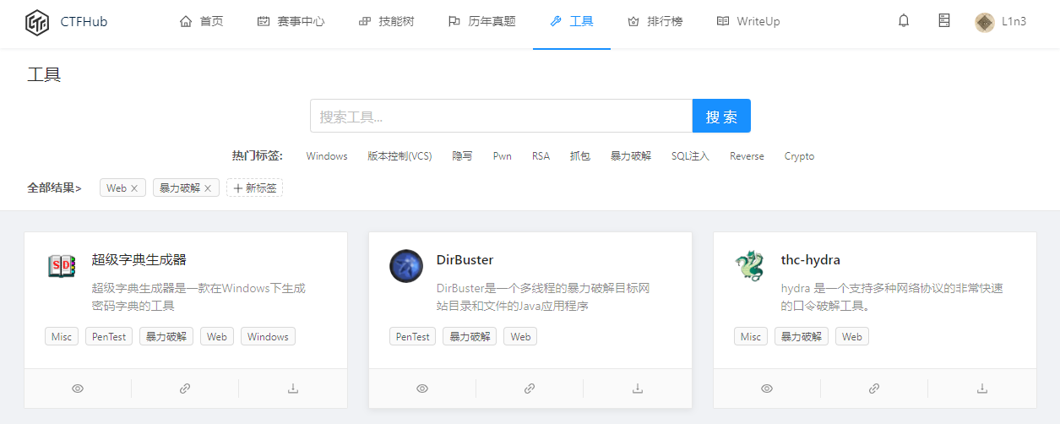Screen dimensions: 1060x424
Task: Click 暴力破解 tag on 超级字典生成器 card
Action: (166, 336)
